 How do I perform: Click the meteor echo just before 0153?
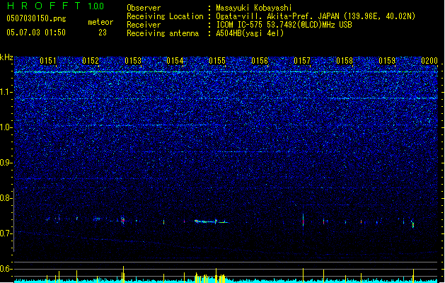(123, 221)
